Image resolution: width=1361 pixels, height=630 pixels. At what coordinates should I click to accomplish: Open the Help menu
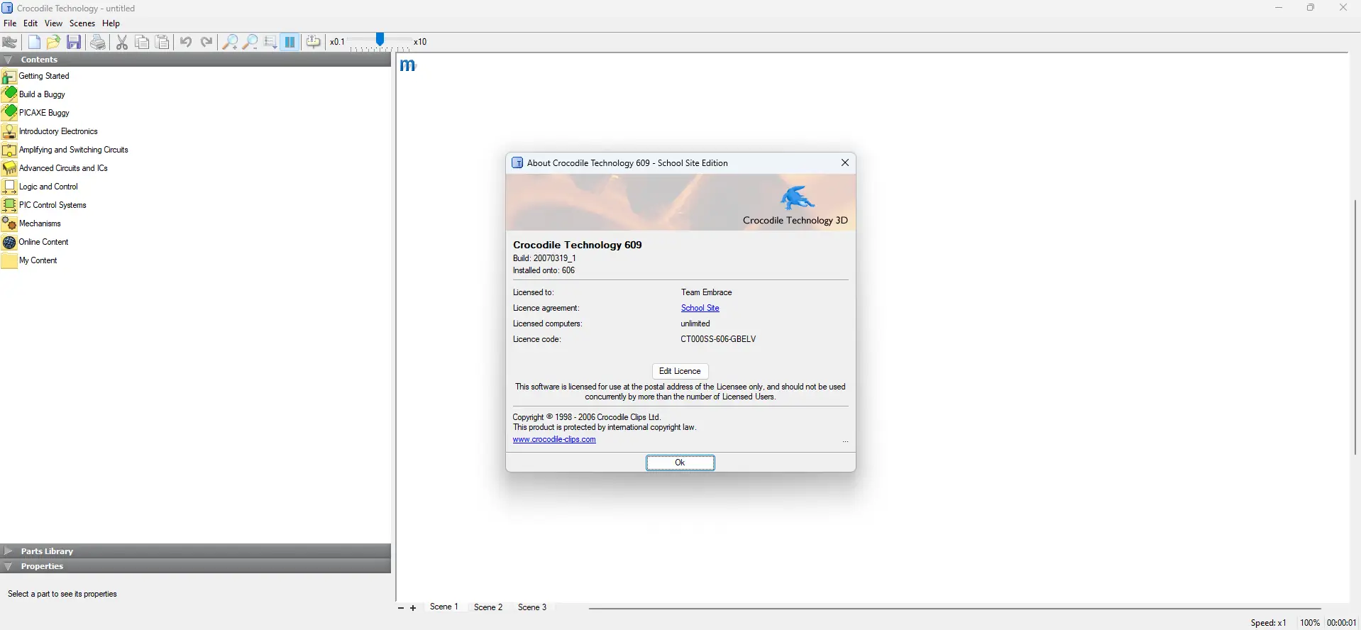tap(111, 23)
